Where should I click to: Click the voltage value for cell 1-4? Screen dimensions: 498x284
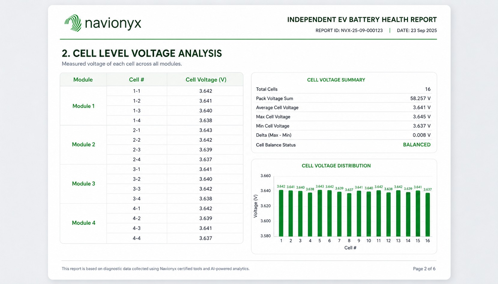coord(206,120)
